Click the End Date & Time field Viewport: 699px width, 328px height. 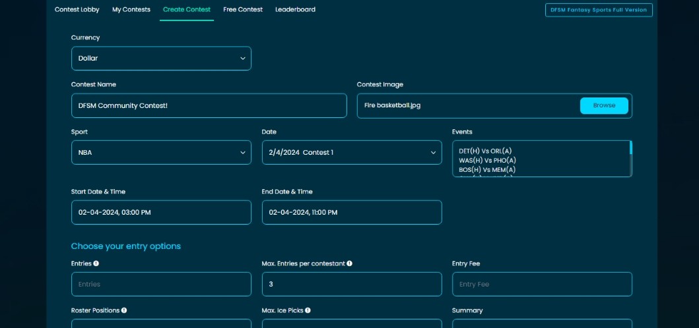pos(352,212)
